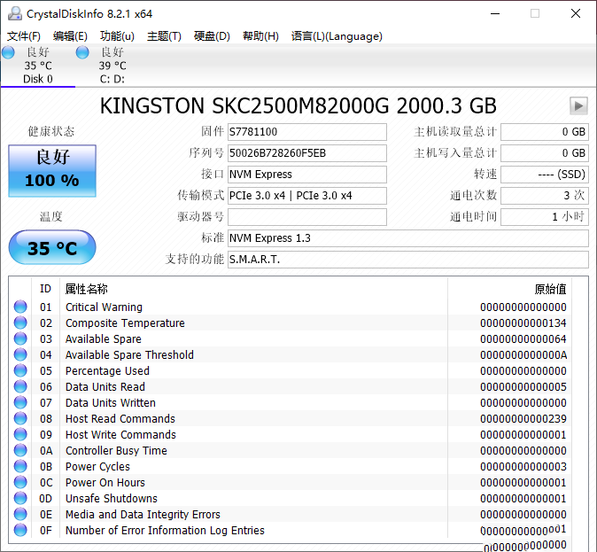The width and height of the screenshot is (597, 552).
Task: Close the CrystalDiskInfo window
Action: (576, 13)
